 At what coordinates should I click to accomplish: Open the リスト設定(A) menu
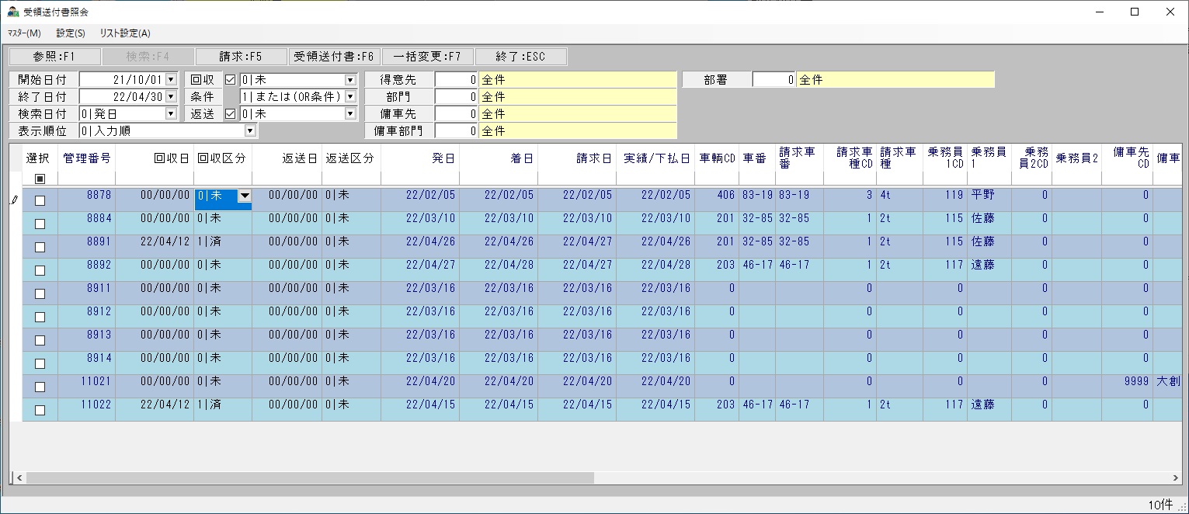(x=125, y=33)
